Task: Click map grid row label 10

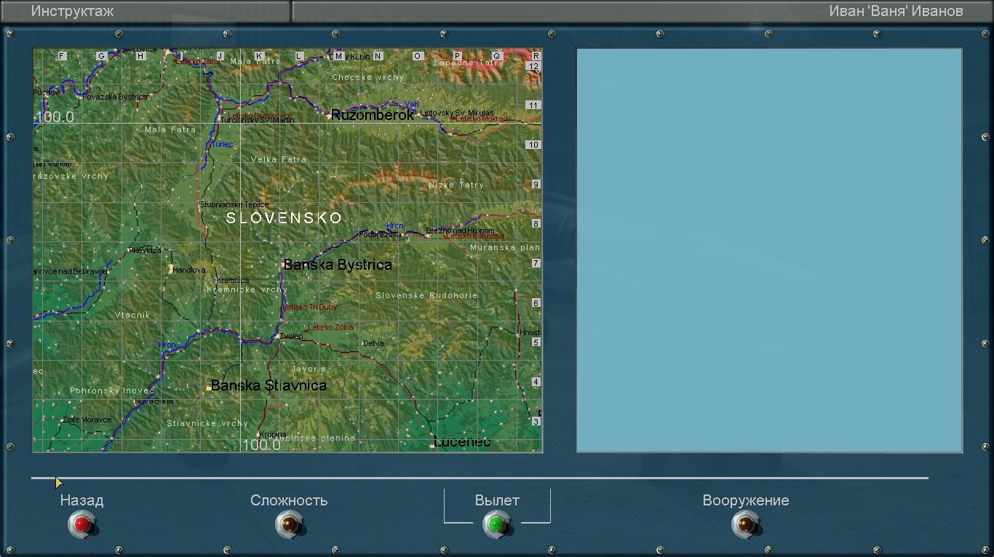Action: pyautogui.click(x=533, y=145)
